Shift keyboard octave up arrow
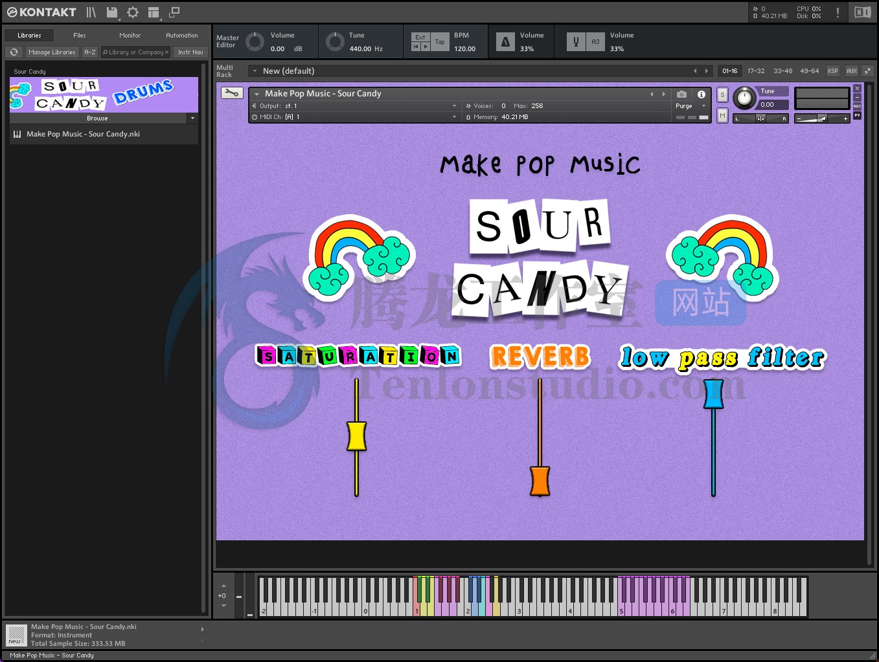 point(223,586)
